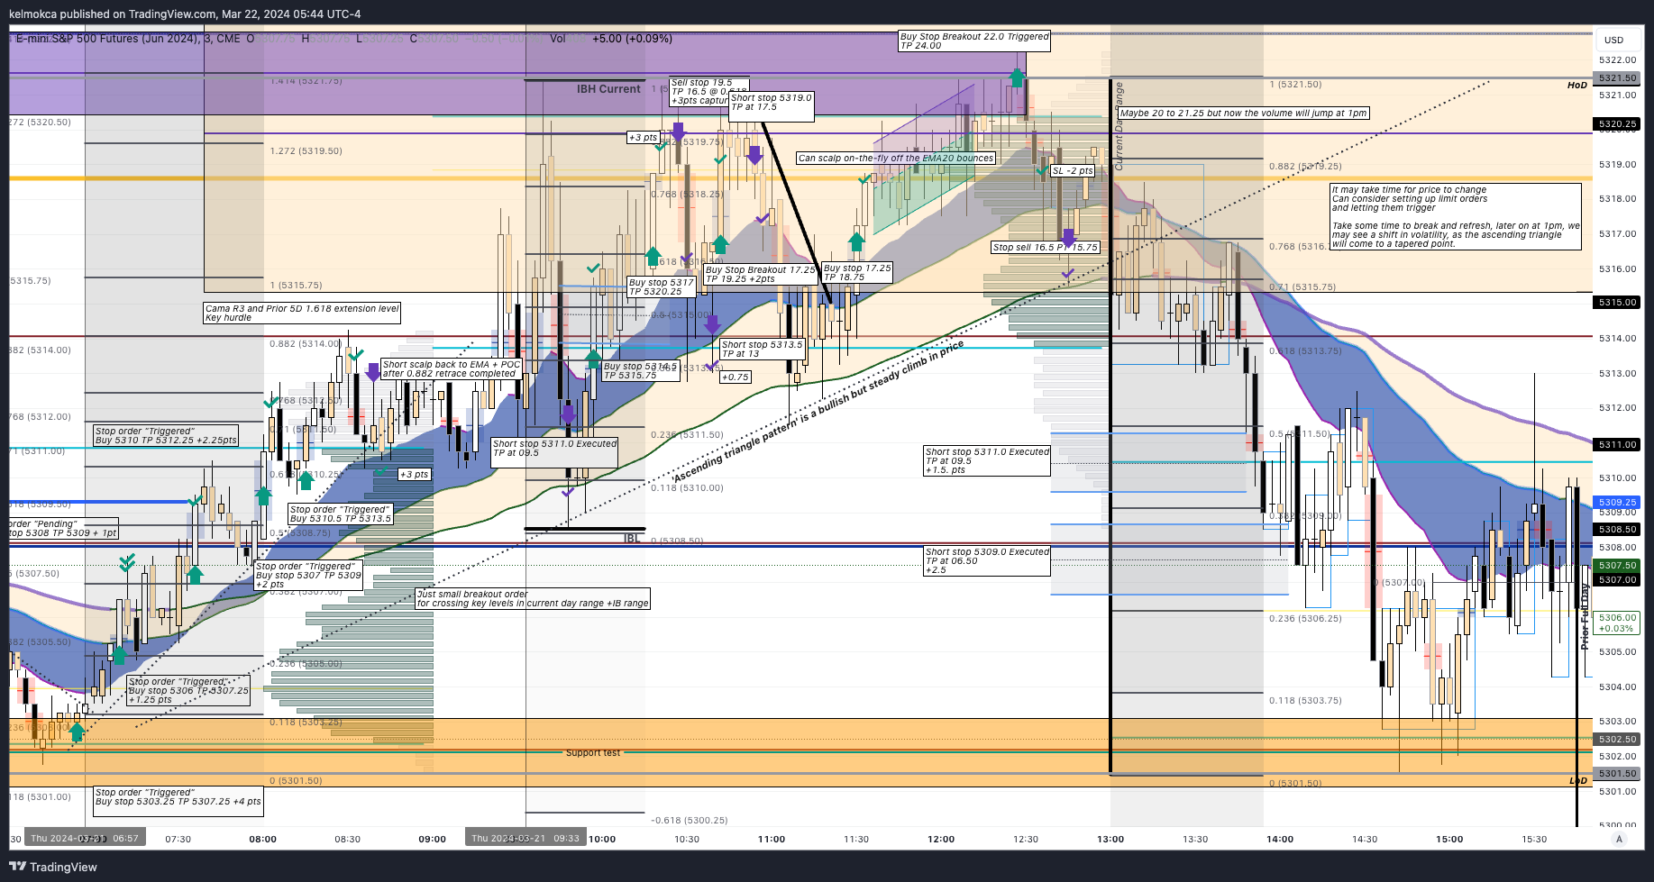Click 'Short scalp back to EMA + POC' note
Image resolution: width=1654 pixels, height=882 pixels.
click(x=452, y=369)
